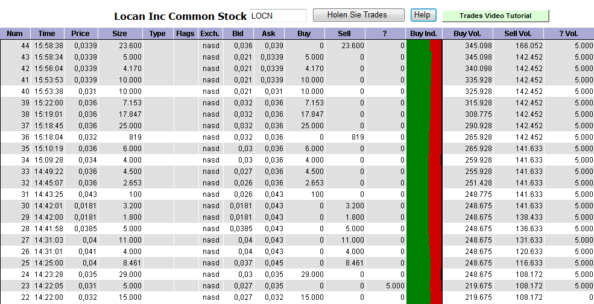
Task: Sort by the Ask column header
Action: click(269, 34)
